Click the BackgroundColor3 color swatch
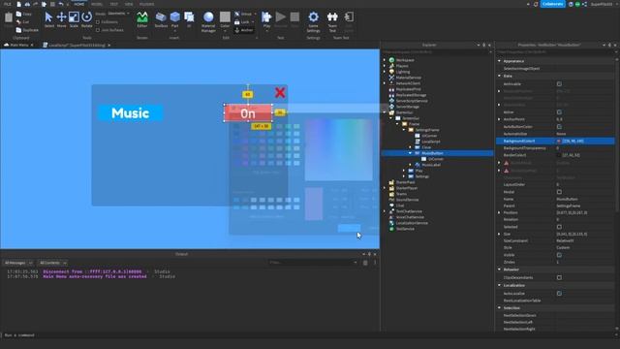Screen dimensions: 620x349 tap(559, 141)
